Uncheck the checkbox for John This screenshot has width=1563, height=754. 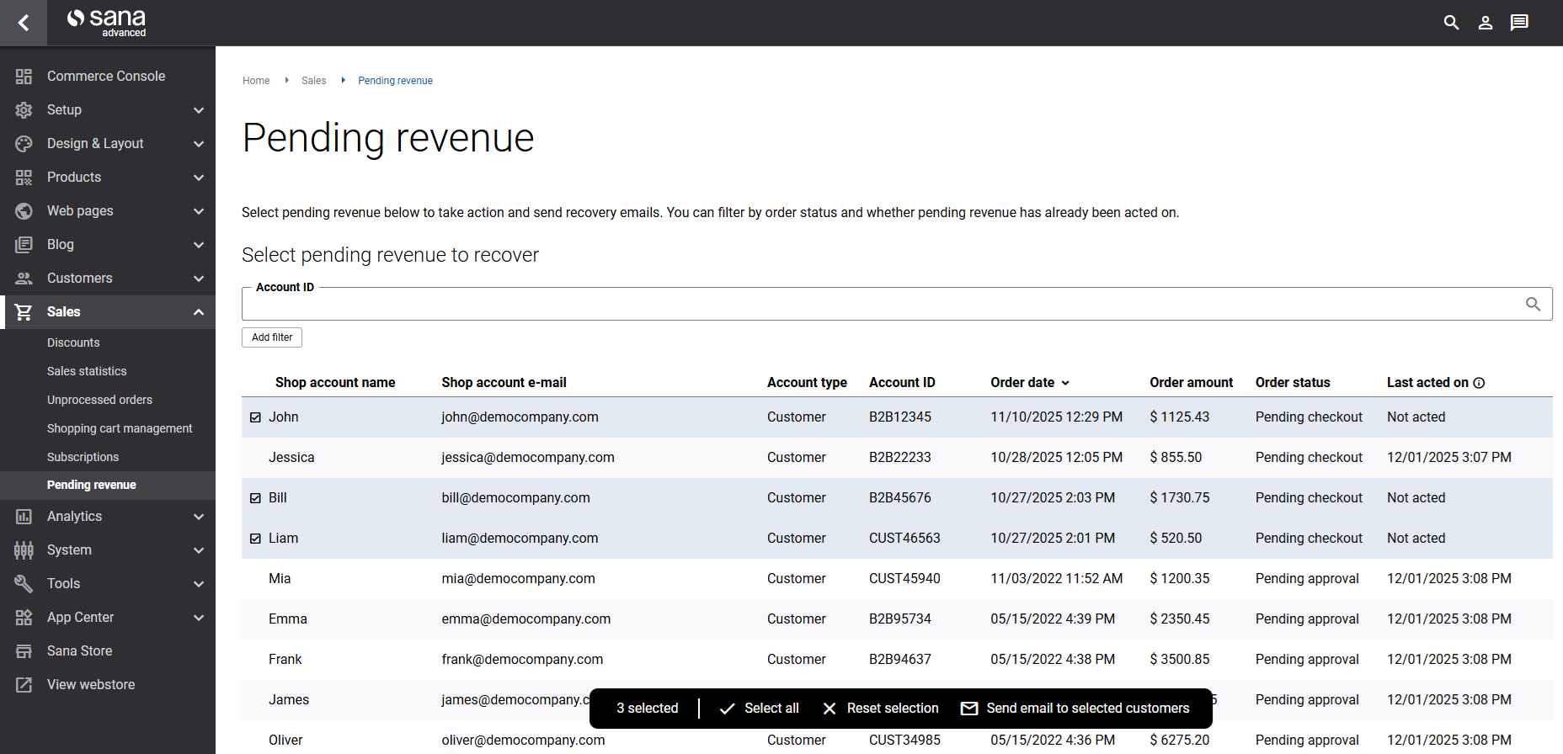coord(256,417)
